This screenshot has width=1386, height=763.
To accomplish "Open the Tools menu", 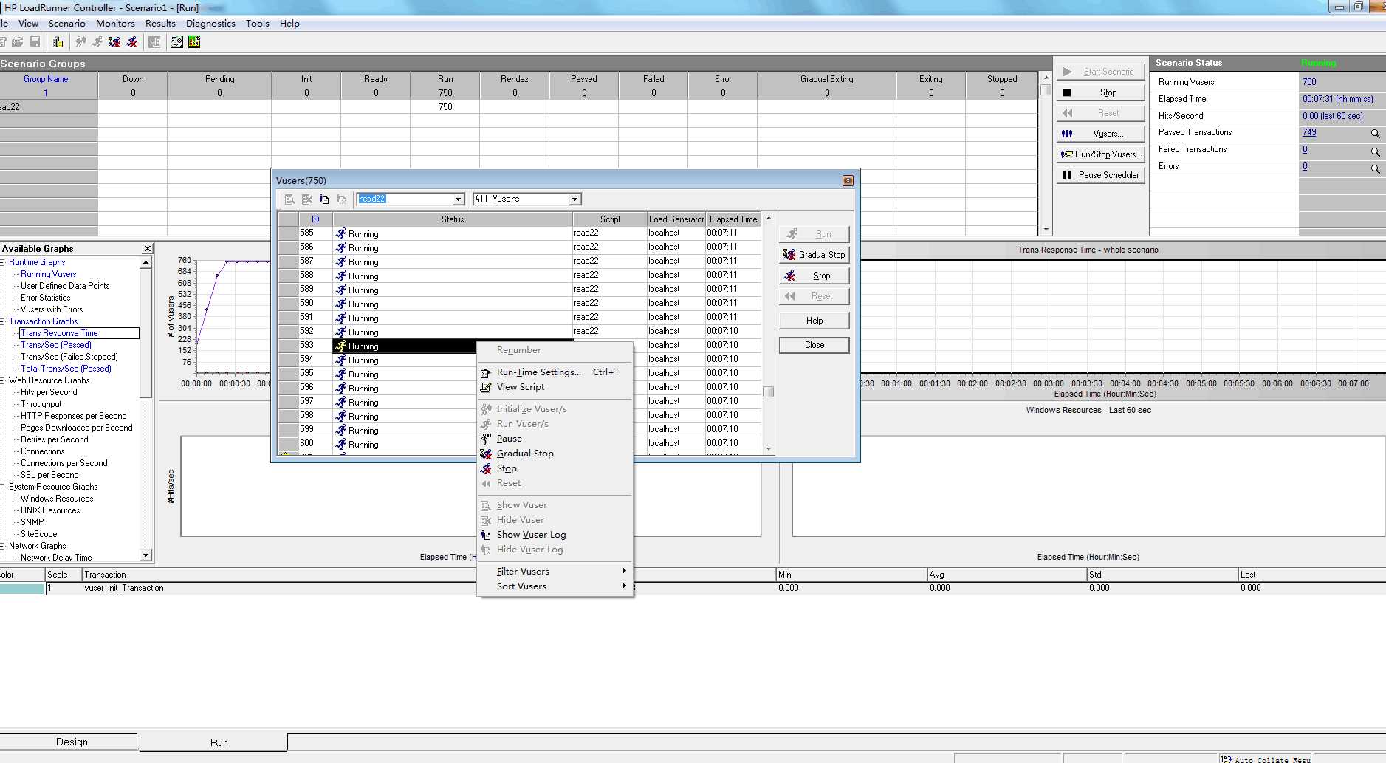I will coord(258,24).
